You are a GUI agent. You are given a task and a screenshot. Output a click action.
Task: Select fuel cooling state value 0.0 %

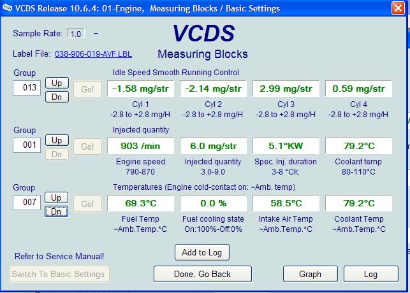pos(214,203)
